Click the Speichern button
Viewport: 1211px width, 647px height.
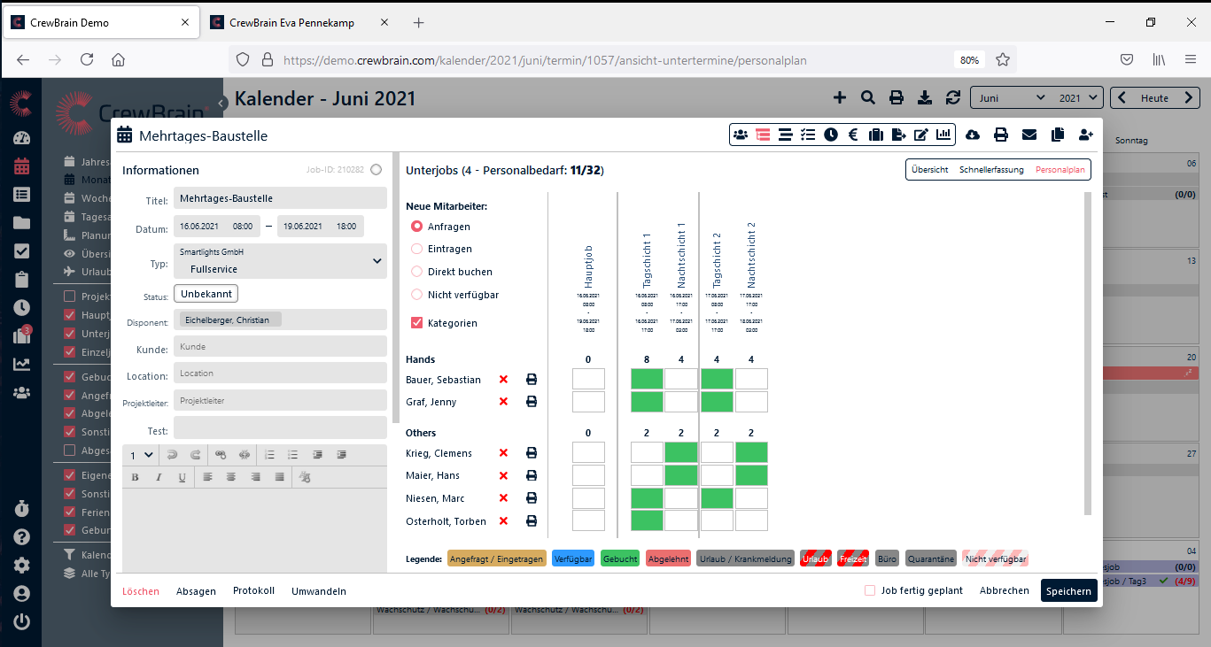[1068, 590]
